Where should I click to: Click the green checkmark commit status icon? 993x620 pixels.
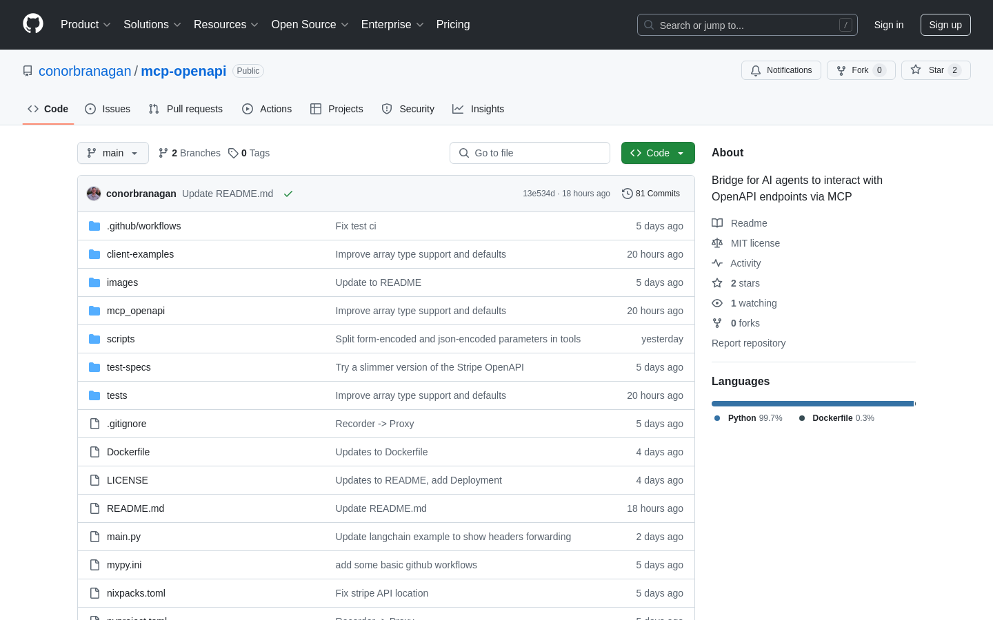pos(288,194)
